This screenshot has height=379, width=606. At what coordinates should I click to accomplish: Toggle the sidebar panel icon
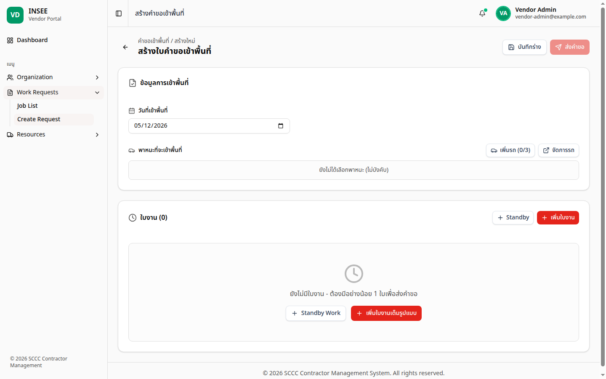pyautogui.click(x=119, y=13)
